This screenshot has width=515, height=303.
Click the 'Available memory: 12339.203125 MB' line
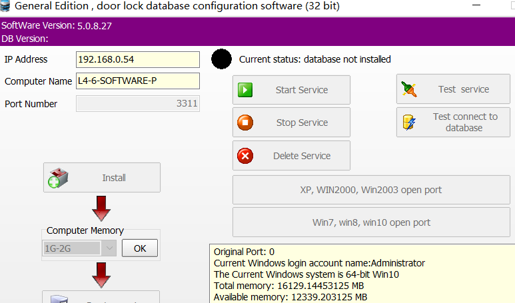pos(290,297)
